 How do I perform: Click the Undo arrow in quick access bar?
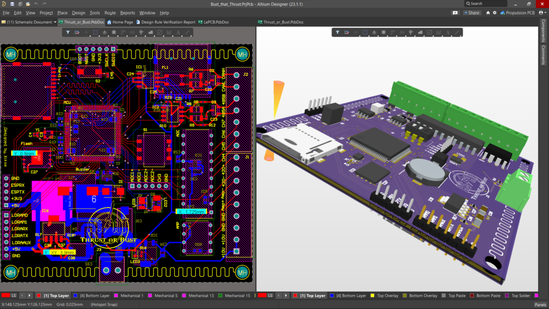point(36,4)
